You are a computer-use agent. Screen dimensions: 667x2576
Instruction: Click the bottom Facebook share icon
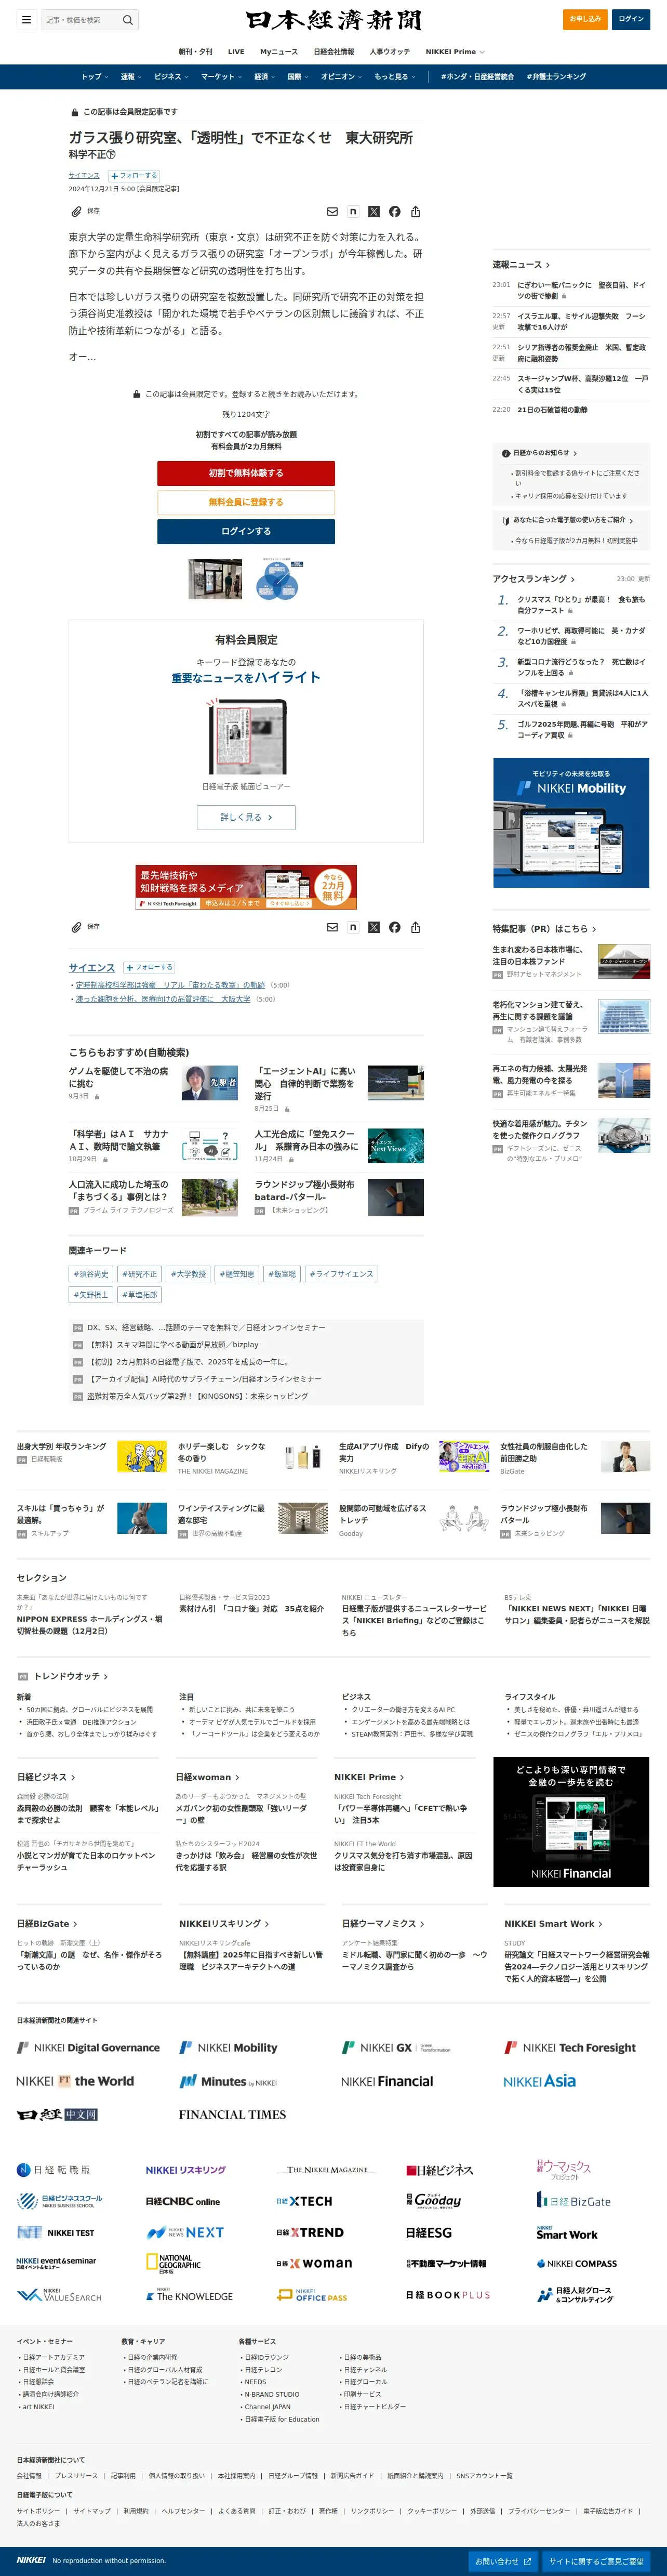tap(394, 927)
